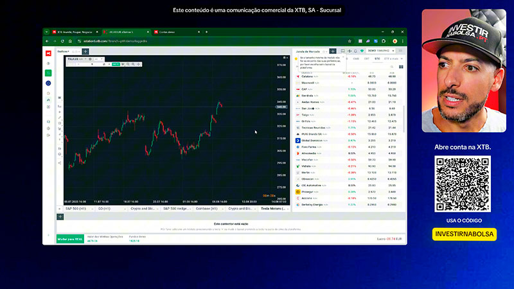Select the Iberdrola row in market list
Image resolution: width=514 pixels, height=289 pixels.
[x=348, y=96]
